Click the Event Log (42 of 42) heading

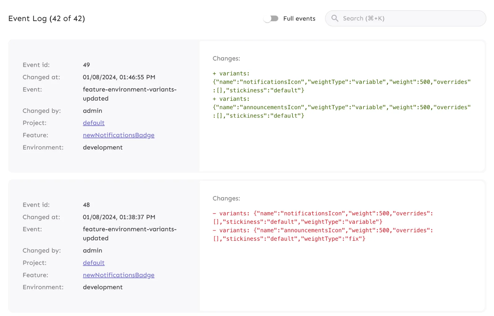pos(47,18)
